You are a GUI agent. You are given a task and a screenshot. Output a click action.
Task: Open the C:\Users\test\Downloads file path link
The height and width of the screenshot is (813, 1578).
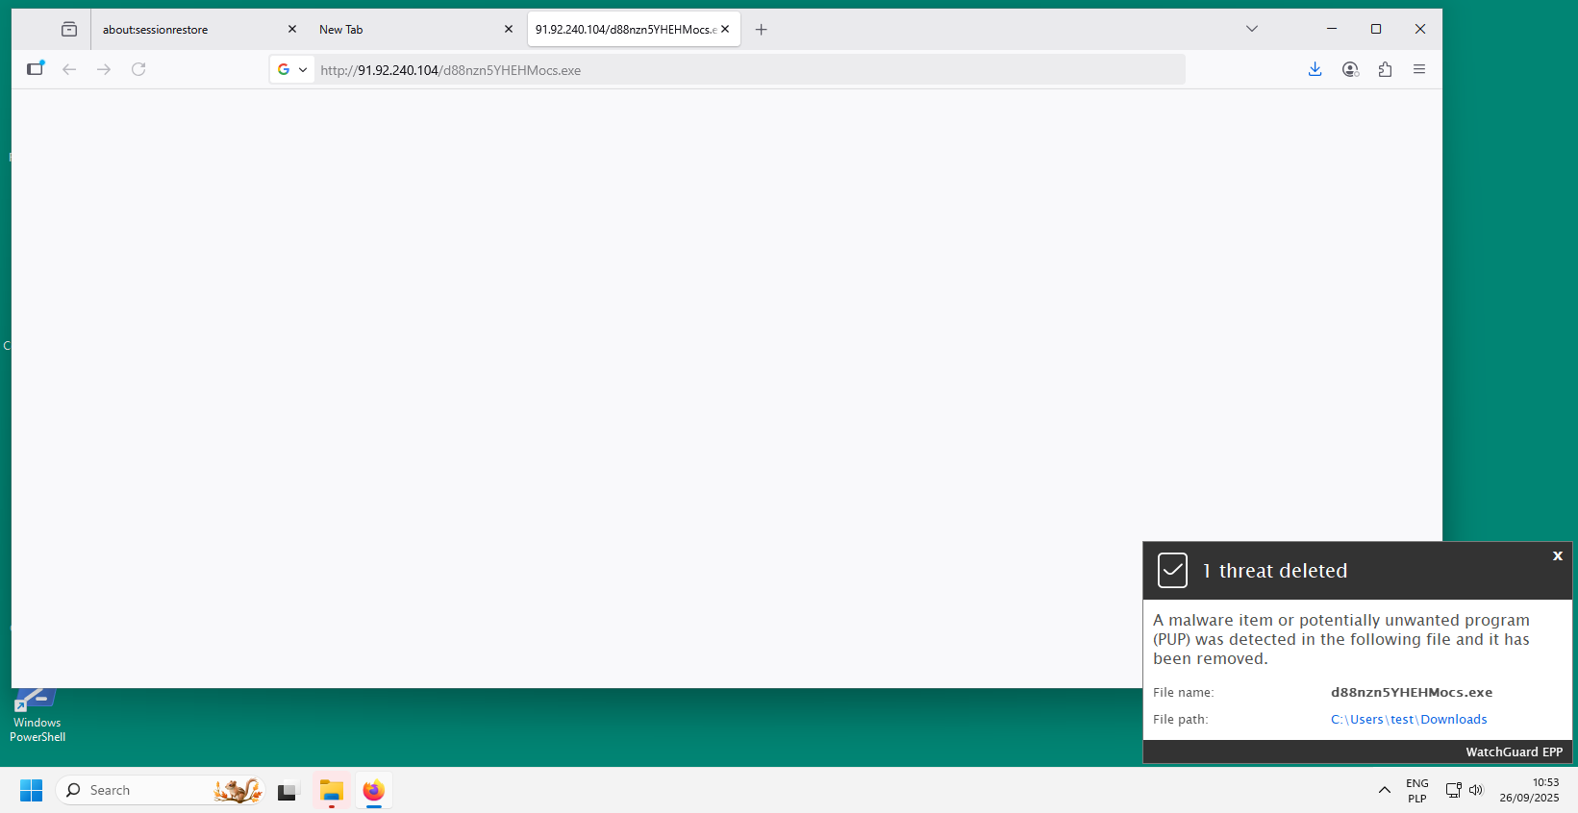point(1408,720)
